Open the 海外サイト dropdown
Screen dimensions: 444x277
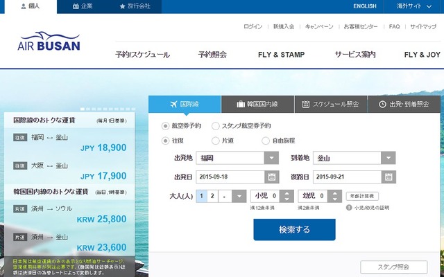pyautogui.click(x=413, y=6)
